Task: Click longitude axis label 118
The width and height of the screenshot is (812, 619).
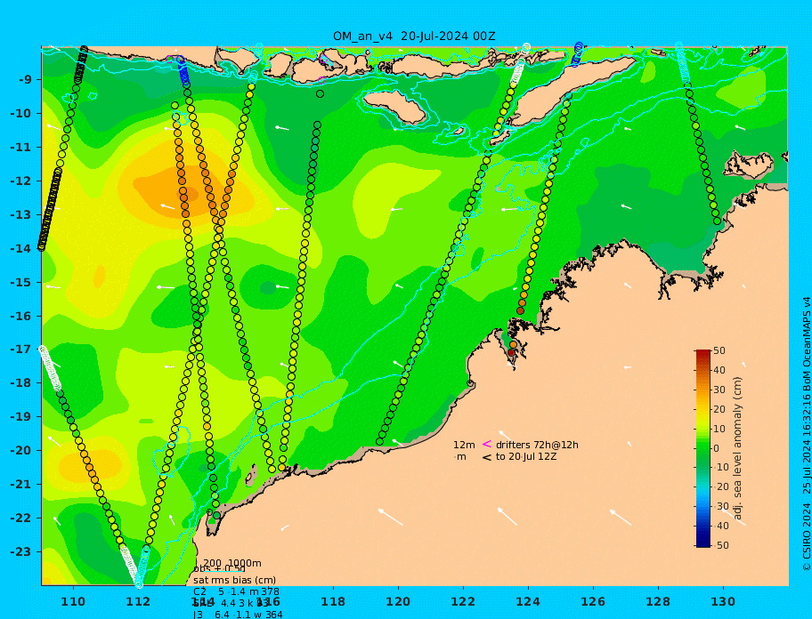Action: 333,601
